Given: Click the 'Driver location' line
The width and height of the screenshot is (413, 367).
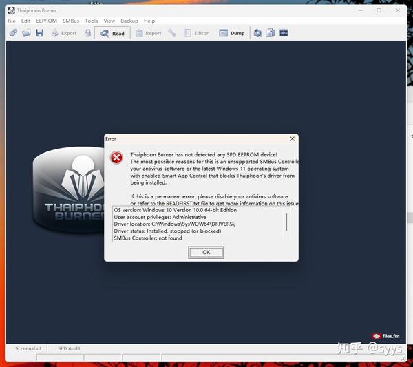Looking at the screenshot, I should [x=174, y=224].
